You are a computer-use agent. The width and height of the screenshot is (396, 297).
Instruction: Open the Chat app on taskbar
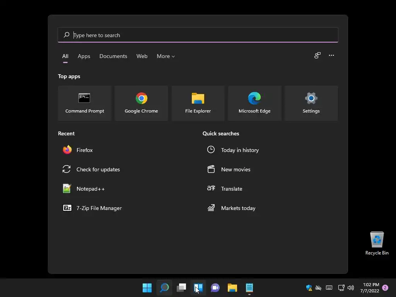pyautogui.click(x=215, y=288)
